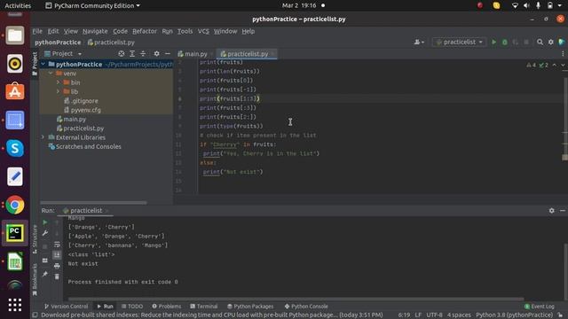Open the Problems tool window
Viewport: 568px width, 319px height.
[166, 307]
